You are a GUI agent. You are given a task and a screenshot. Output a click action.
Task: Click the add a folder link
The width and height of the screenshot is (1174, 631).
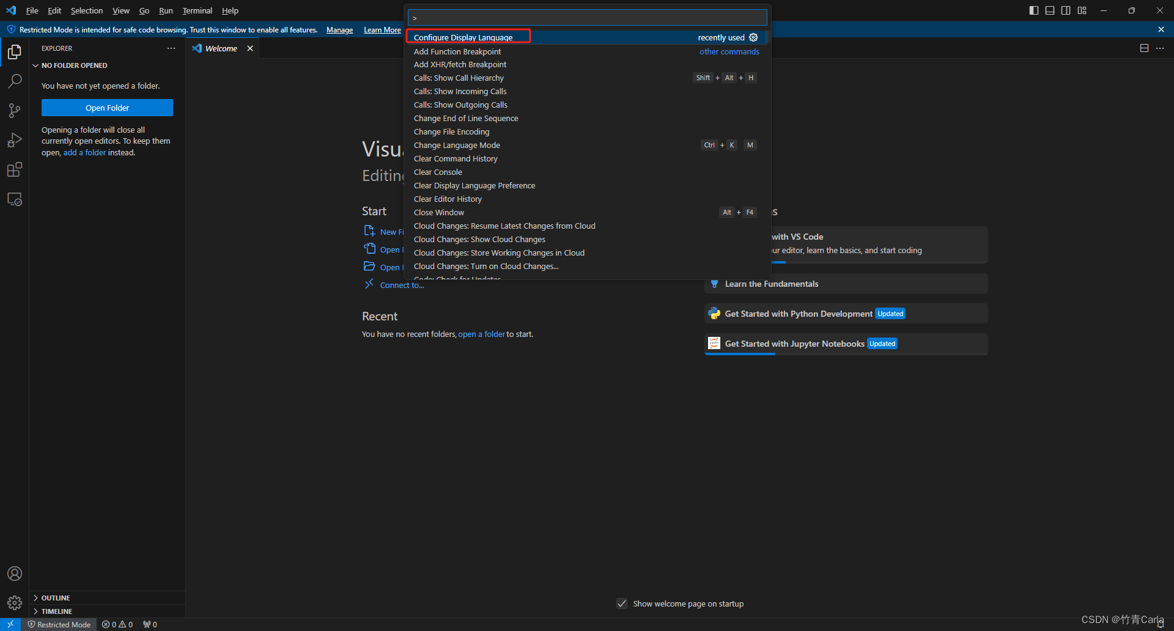pyautogui.click(x=84, y=152)
